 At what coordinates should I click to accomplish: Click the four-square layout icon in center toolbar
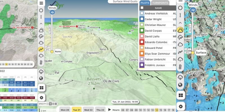(41, 88)
